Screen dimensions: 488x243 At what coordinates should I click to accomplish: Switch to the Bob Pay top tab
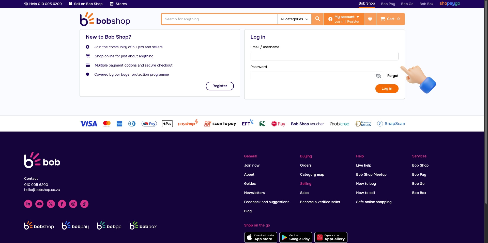pos(388,4)
